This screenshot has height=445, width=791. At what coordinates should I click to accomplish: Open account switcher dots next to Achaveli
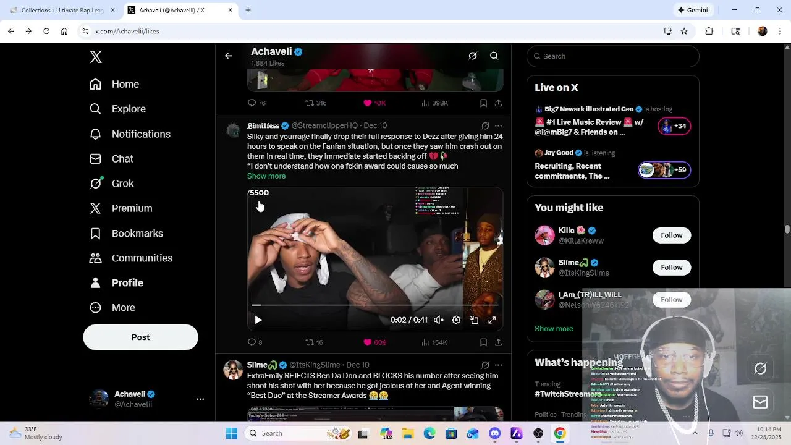[x=200, y=399]
